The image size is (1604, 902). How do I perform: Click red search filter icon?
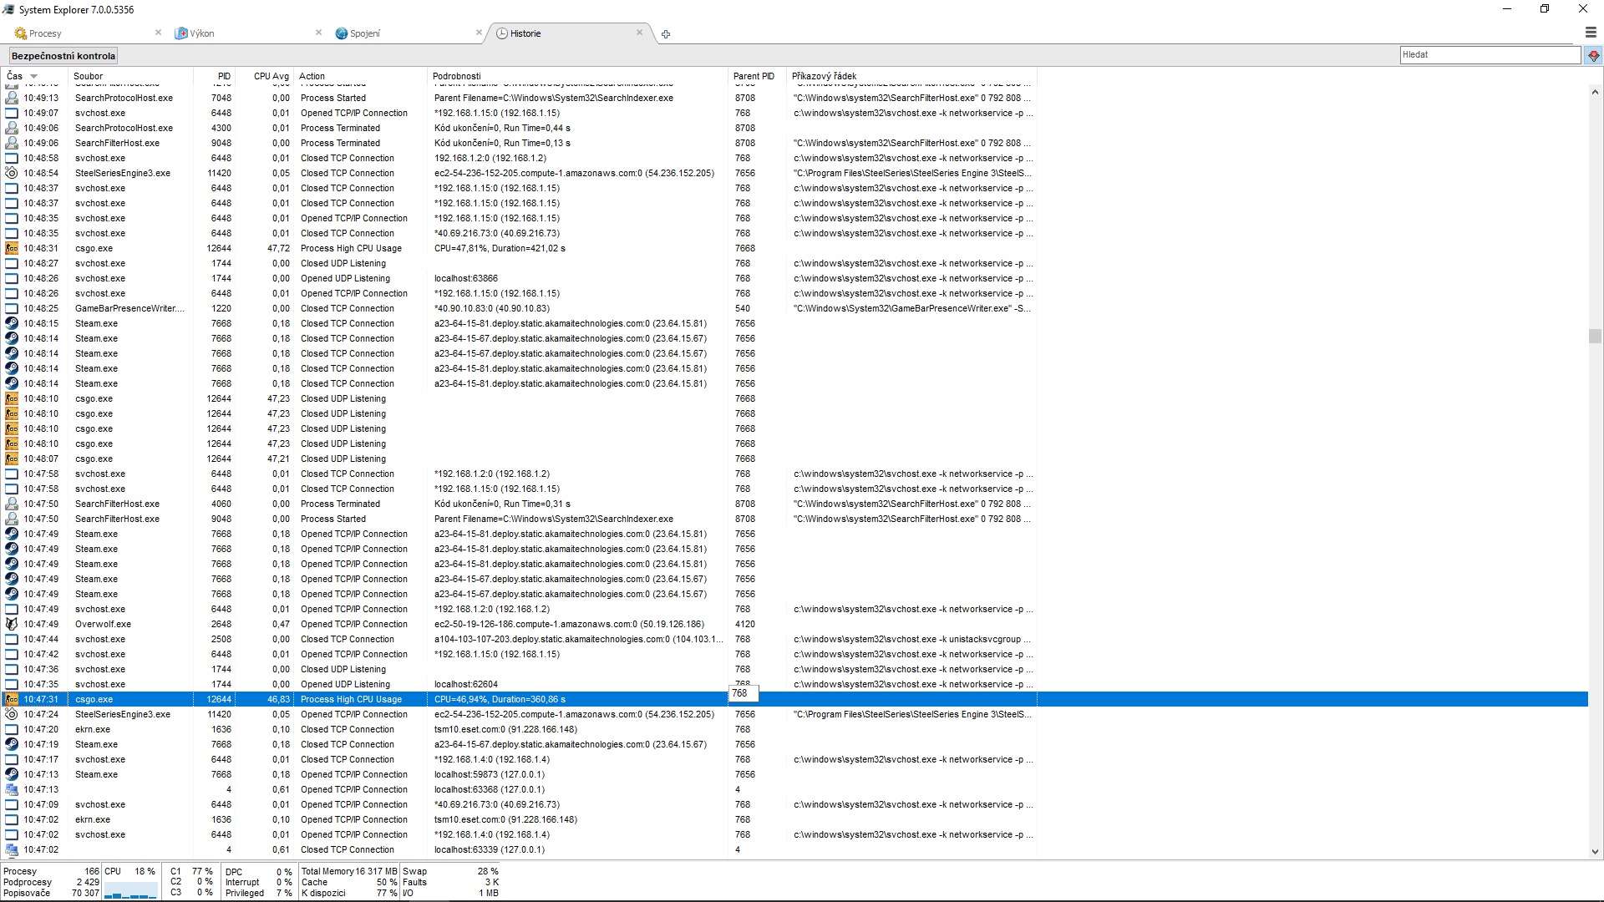1594,55
